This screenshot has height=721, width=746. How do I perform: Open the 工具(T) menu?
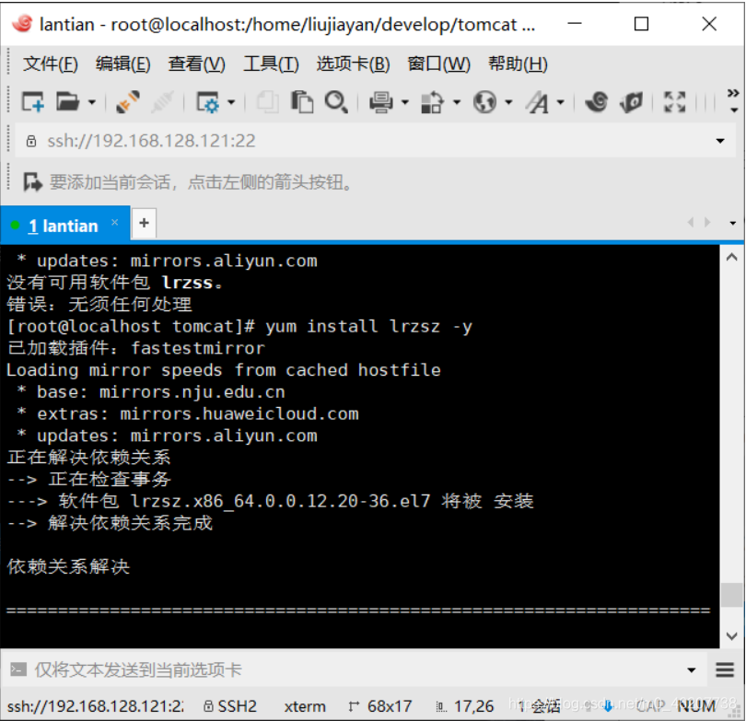tap(271, 64)
